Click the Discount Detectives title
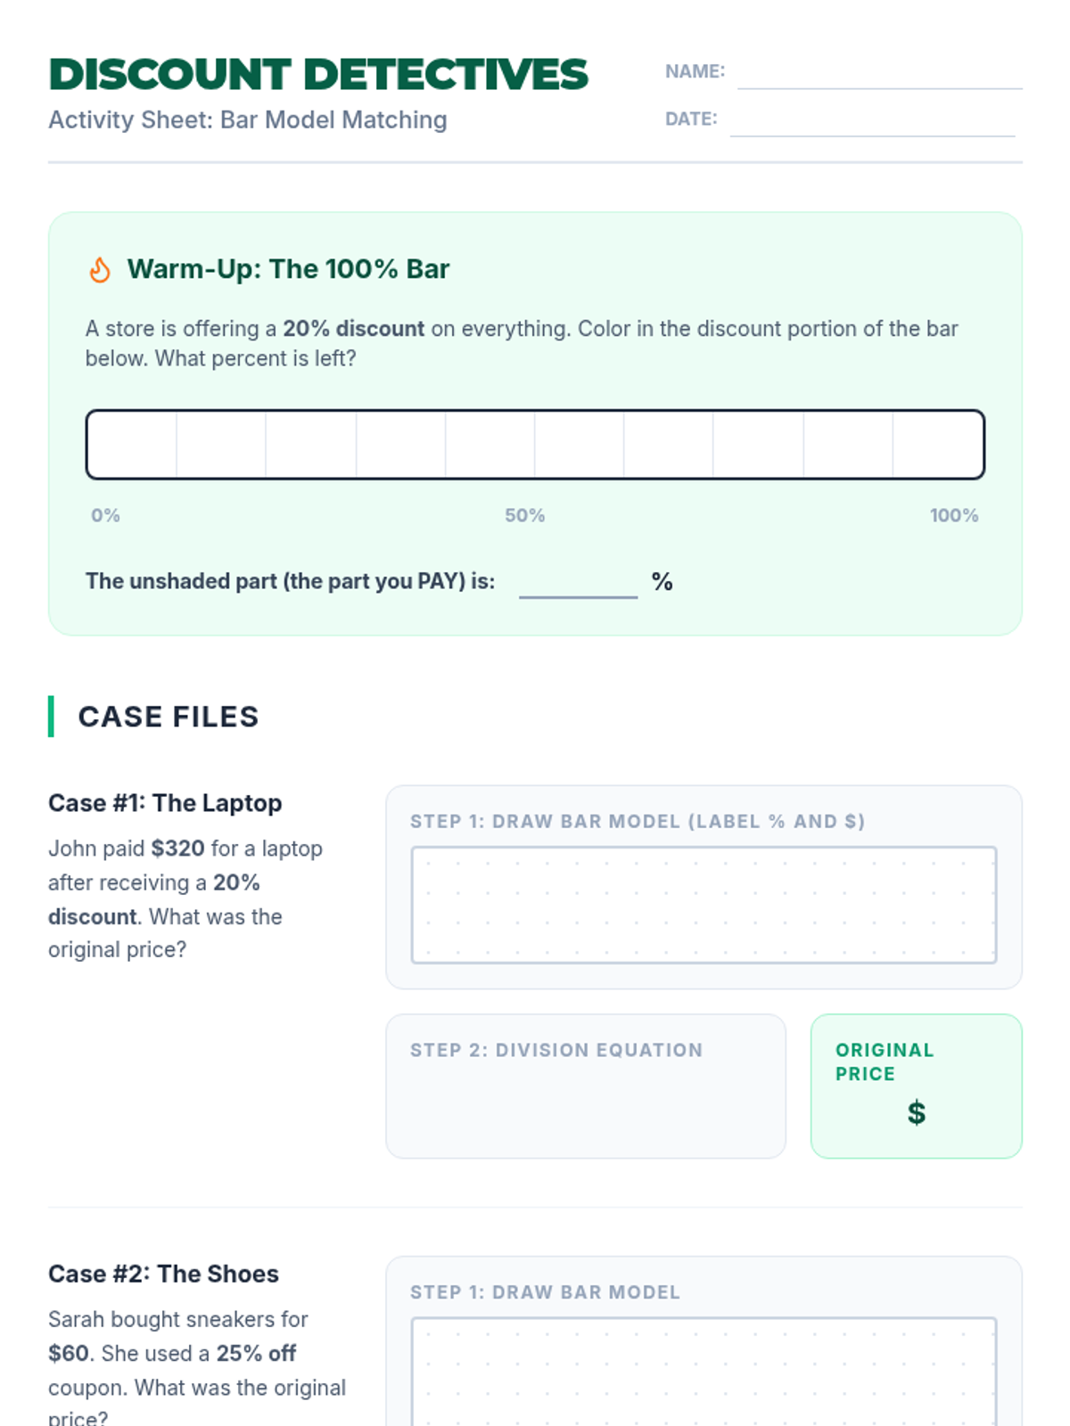This screenshot has width=1070, height=1426. point(318,75)
